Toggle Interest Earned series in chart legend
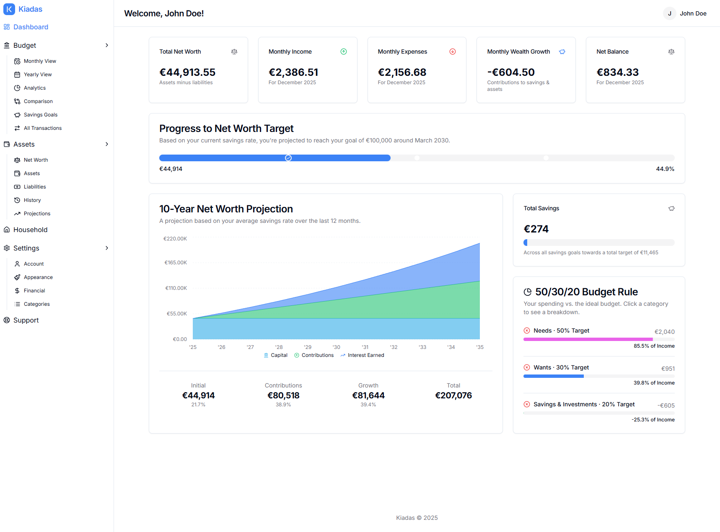720x532 pixels. coord(362,355)
